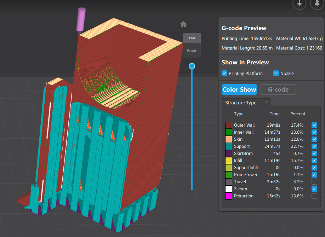The height and width of the screenshot is (237, 325).
Task: Open the Structure Type dropdown
Action: [x=246, y=103]
